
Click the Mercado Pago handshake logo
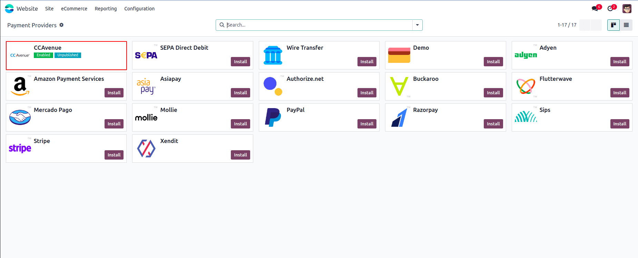click(20, 117)
